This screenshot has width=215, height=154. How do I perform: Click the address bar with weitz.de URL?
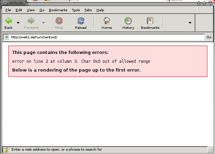[x=105, y=37]
